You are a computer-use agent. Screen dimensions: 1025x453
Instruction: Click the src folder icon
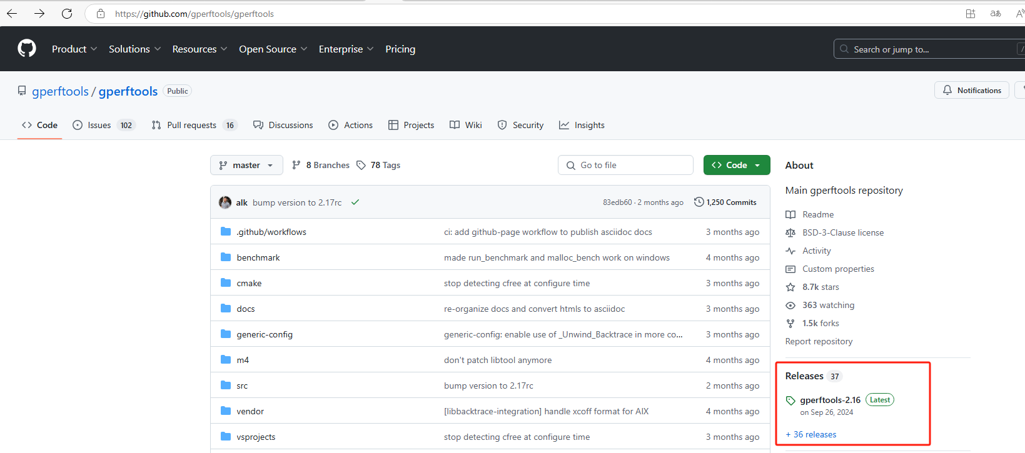point(226,386)
